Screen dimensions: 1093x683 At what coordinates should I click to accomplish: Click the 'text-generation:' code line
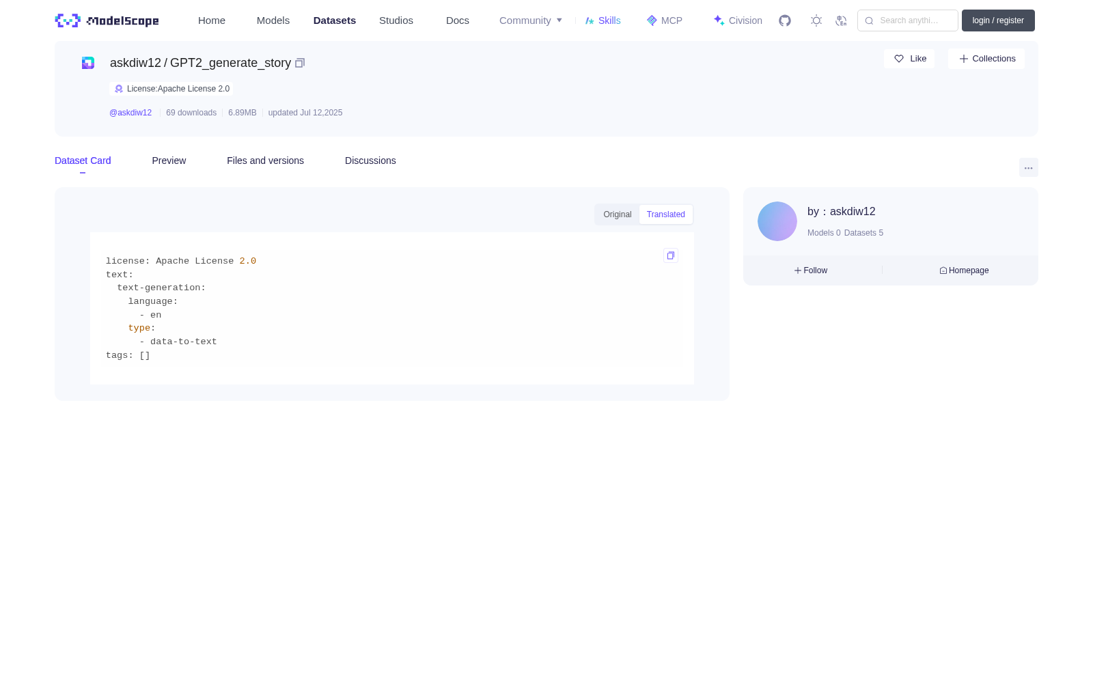(161, 288)
